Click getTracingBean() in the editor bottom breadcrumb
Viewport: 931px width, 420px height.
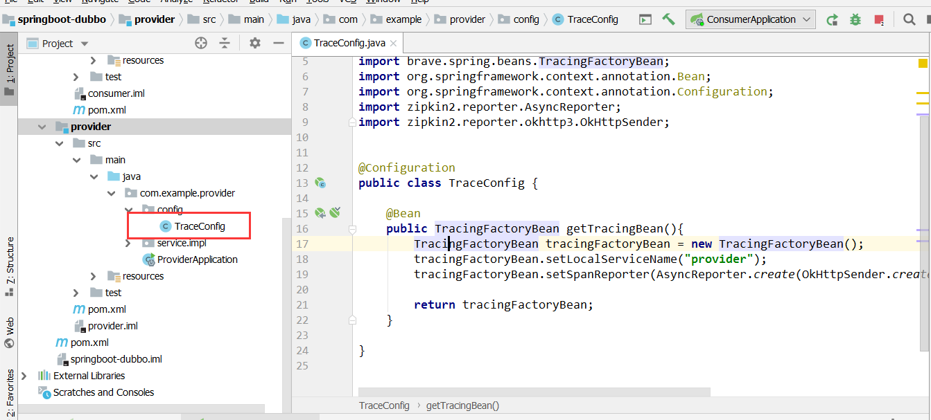click(462, 405)
